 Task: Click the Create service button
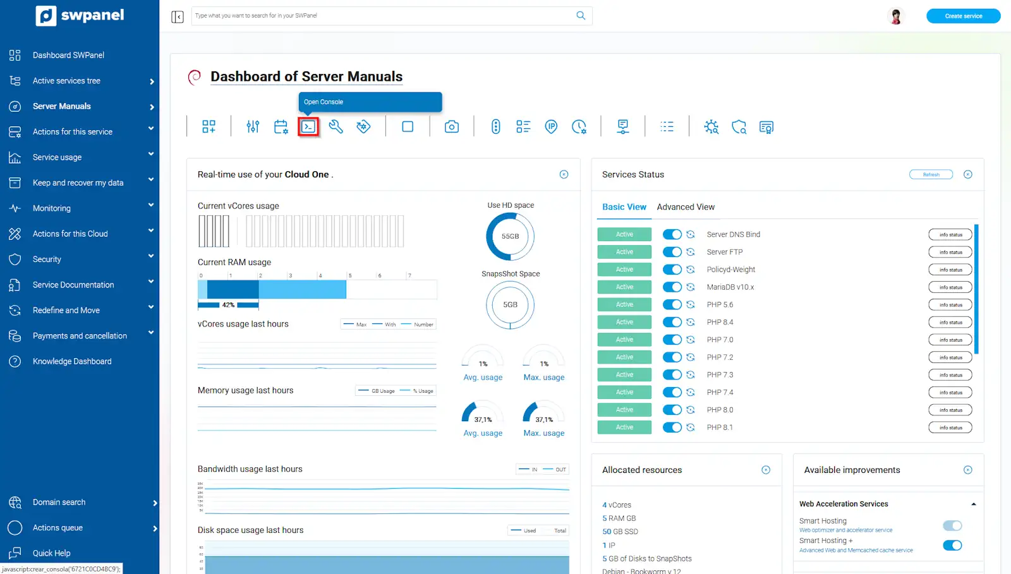pos(964,16)
